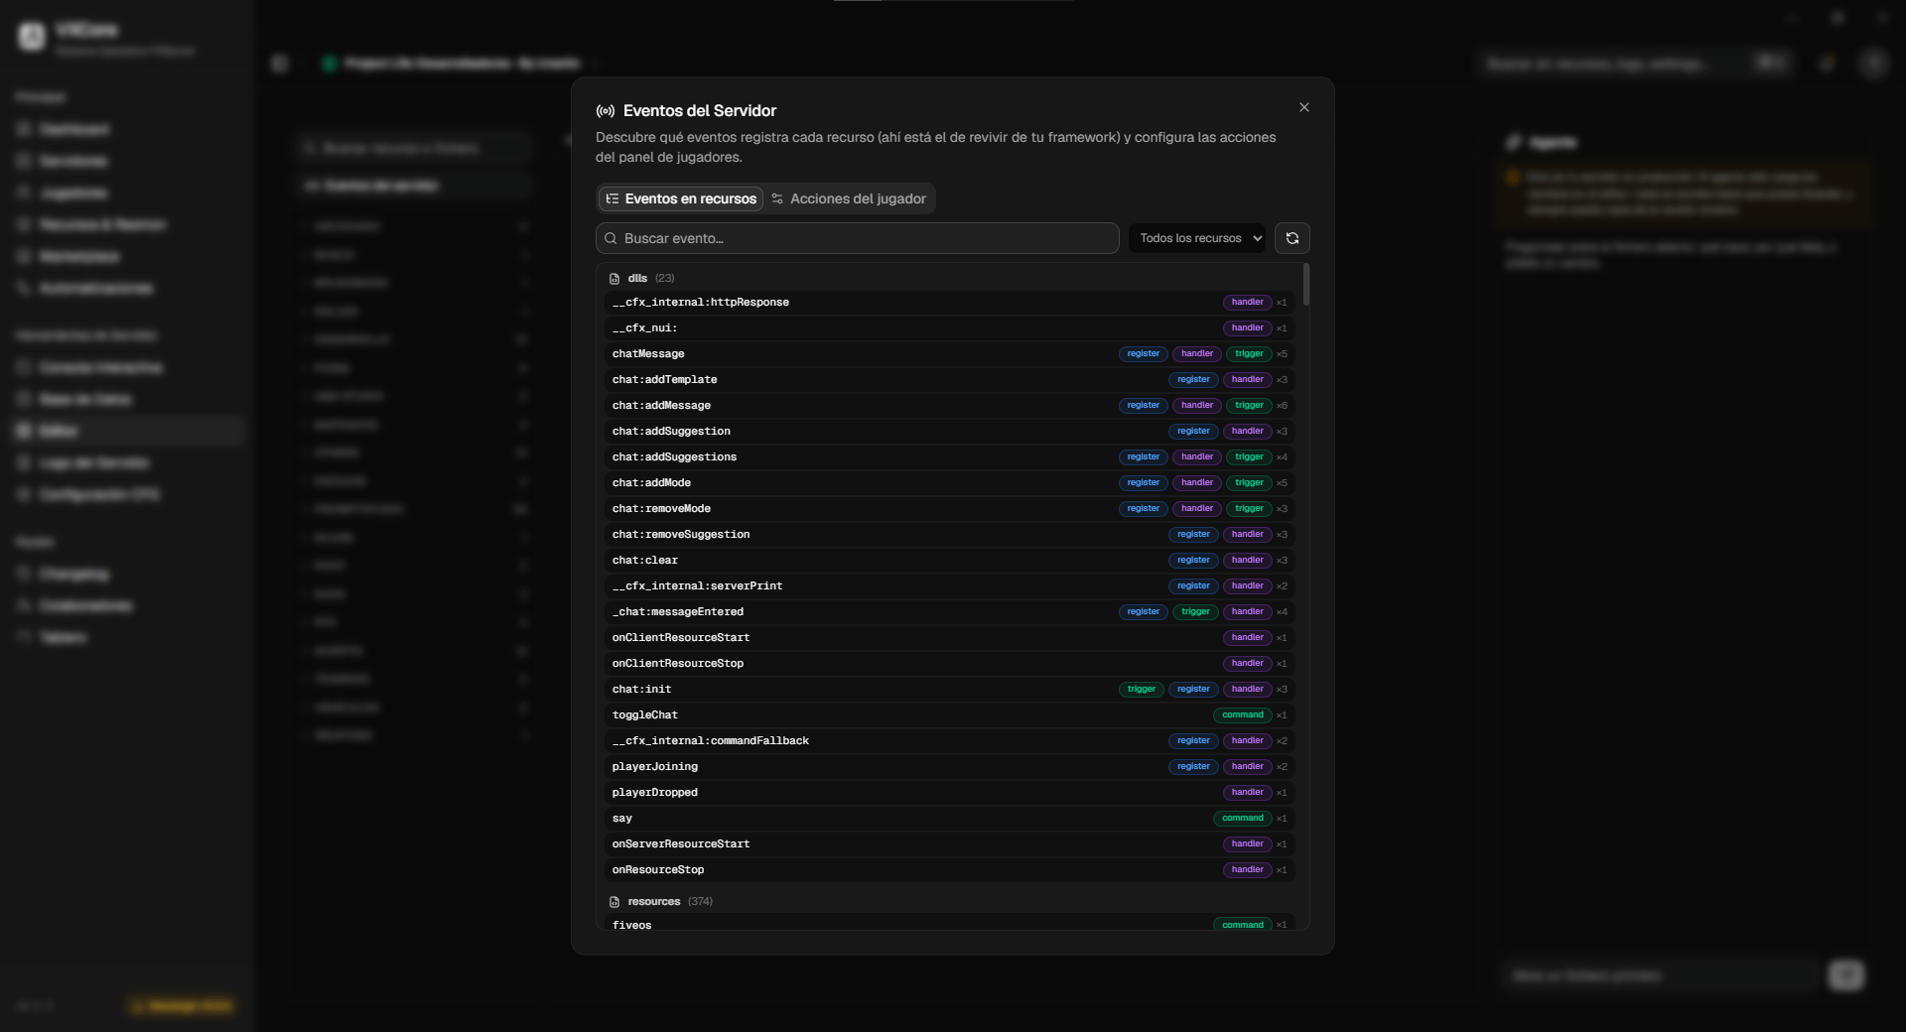
Task: Click the handler badge on the chat:clear row
Action: [1247, 560]
